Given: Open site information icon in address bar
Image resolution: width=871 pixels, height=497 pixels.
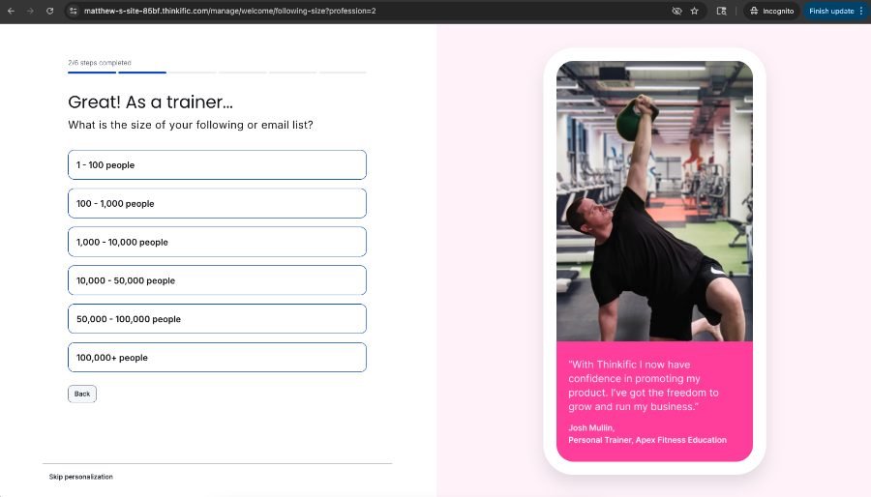Looking at the screenshot, I should click(x=74, y=11).
